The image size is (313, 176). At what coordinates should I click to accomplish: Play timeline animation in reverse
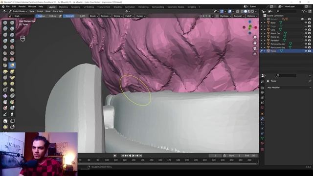130,155
